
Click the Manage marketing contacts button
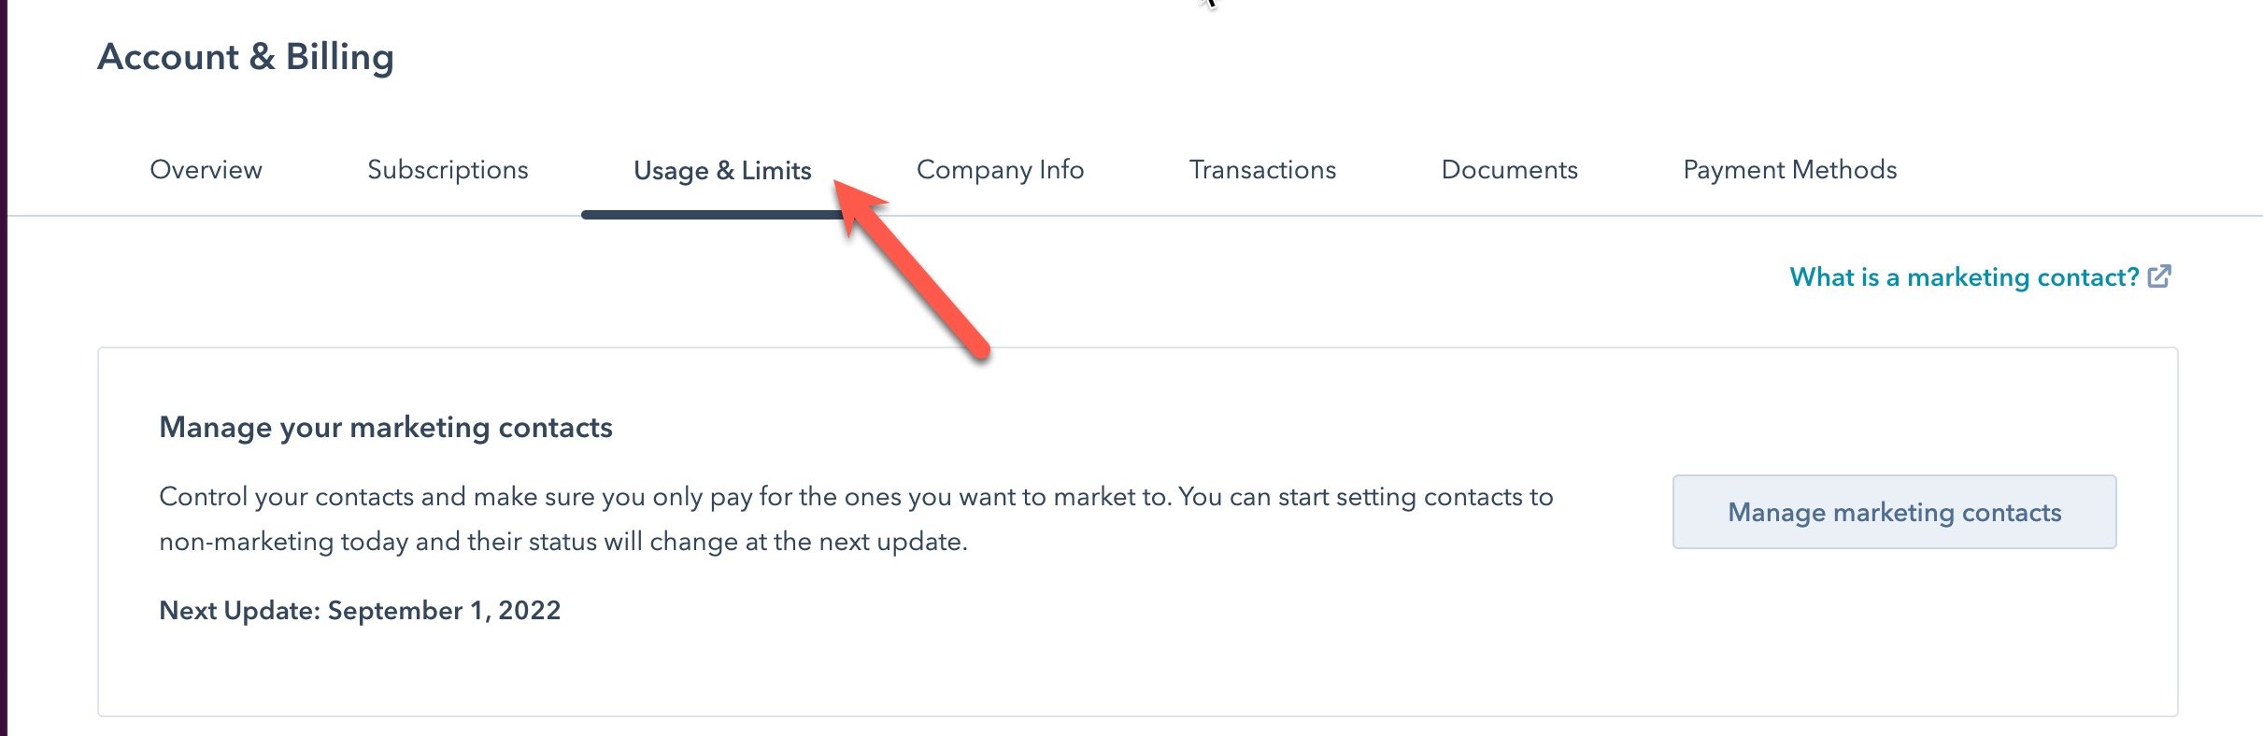click(x=1894, y=512)
